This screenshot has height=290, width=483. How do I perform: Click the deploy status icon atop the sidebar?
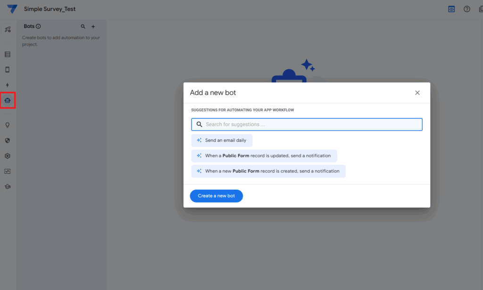click(x=8, y=30)
